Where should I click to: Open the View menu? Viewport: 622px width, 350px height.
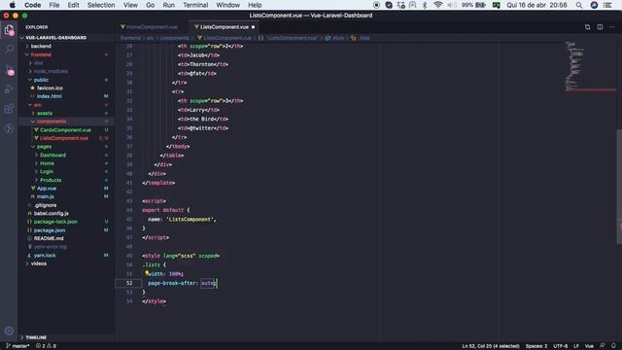pos(130,5)
